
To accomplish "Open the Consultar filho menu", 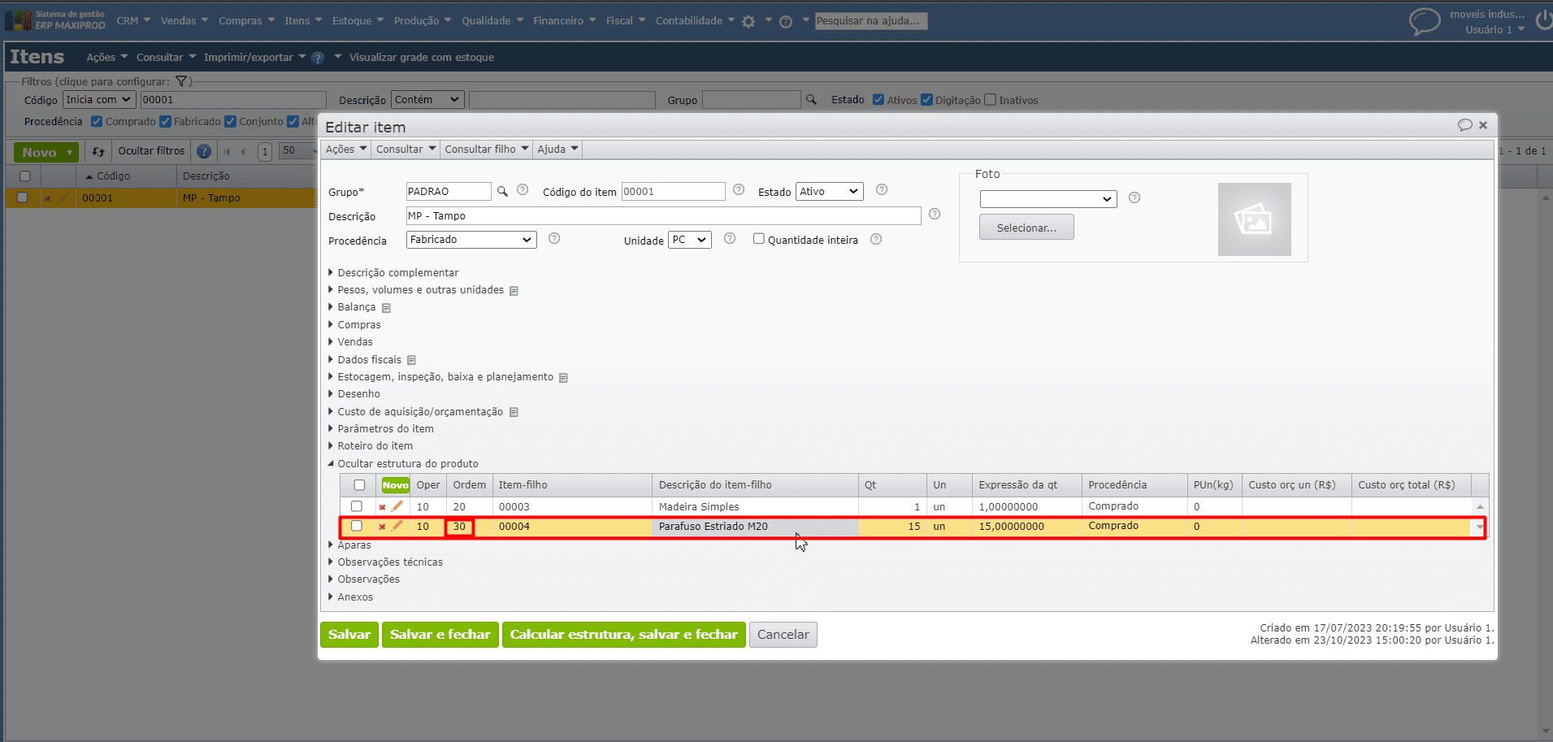I will click(486, 150).
